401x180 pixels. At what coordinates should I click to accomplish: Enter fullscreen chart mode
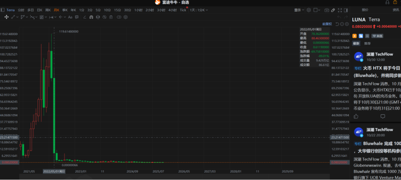tap(340, 10)
